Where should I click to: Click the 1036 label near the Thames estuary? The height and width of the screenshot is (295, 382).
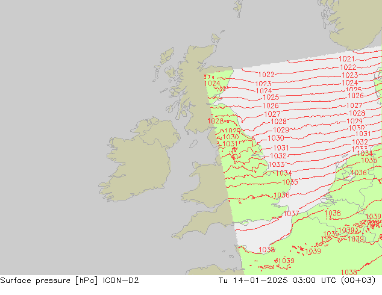click(x=281, y=195)
